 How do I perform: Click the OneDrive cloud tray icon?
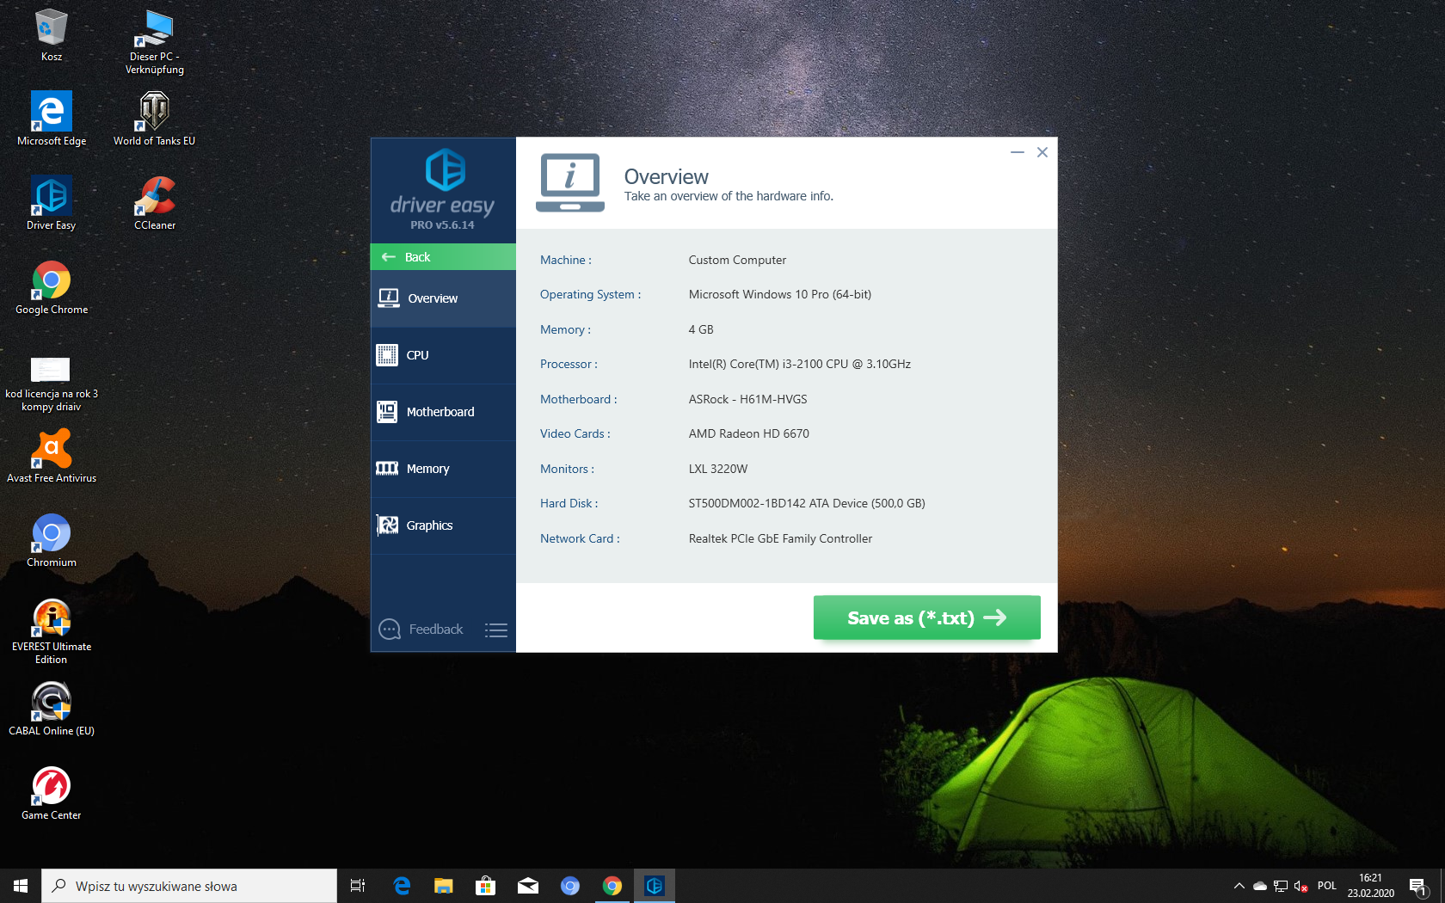[x=1260, y=886]
